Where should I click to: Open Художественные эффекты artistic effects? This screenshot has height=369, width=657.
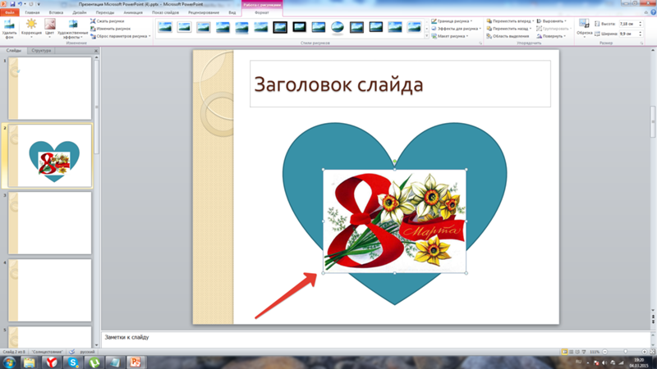73,29
